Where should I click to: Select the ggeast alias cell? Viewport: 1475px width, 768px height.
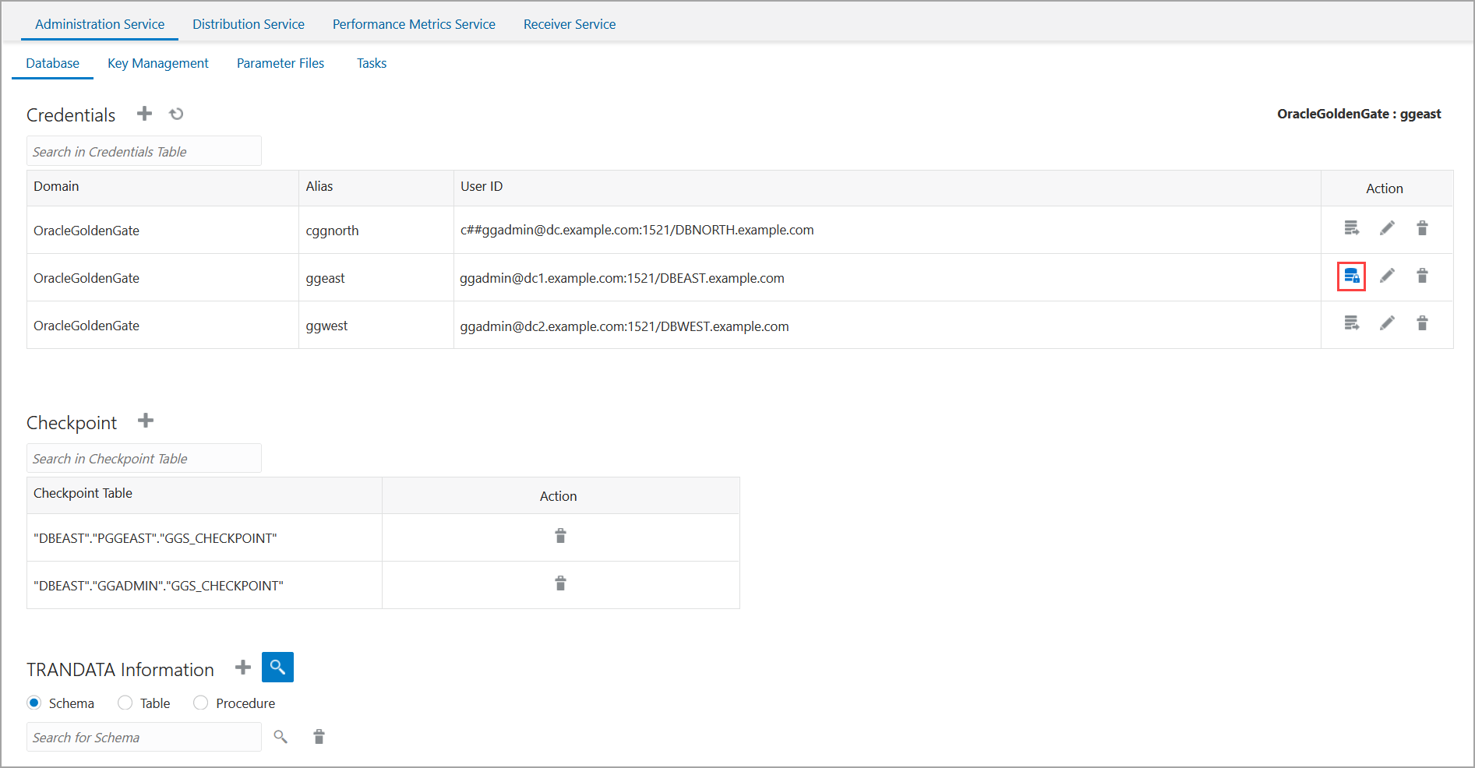376,277
